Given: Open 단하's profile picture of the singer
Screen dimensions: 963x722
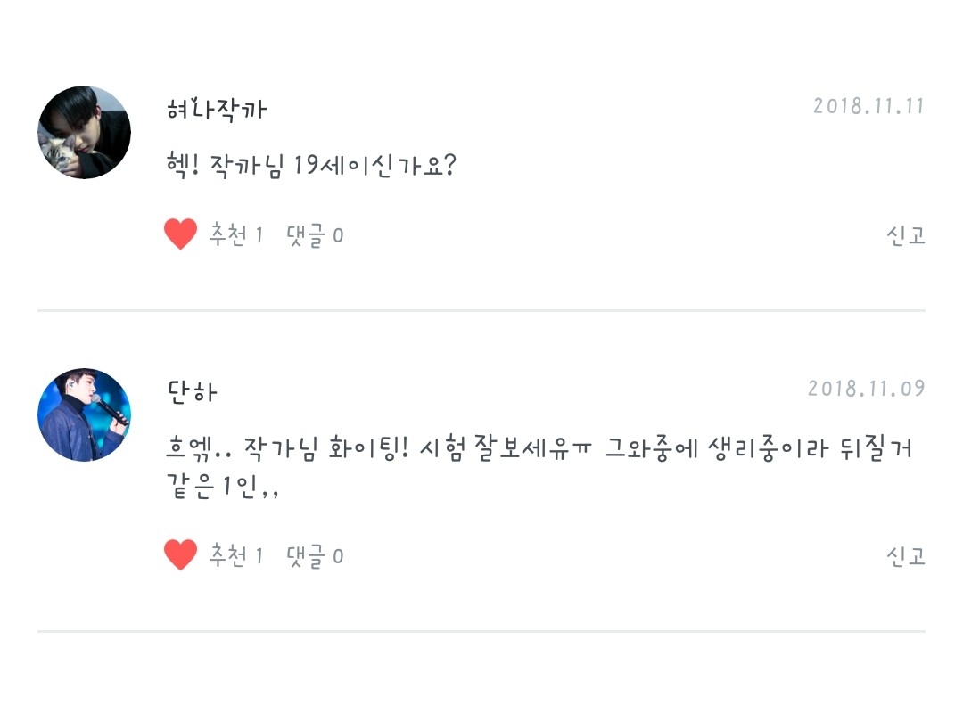Looking at the screenshot, I should (x=85, y=414).
